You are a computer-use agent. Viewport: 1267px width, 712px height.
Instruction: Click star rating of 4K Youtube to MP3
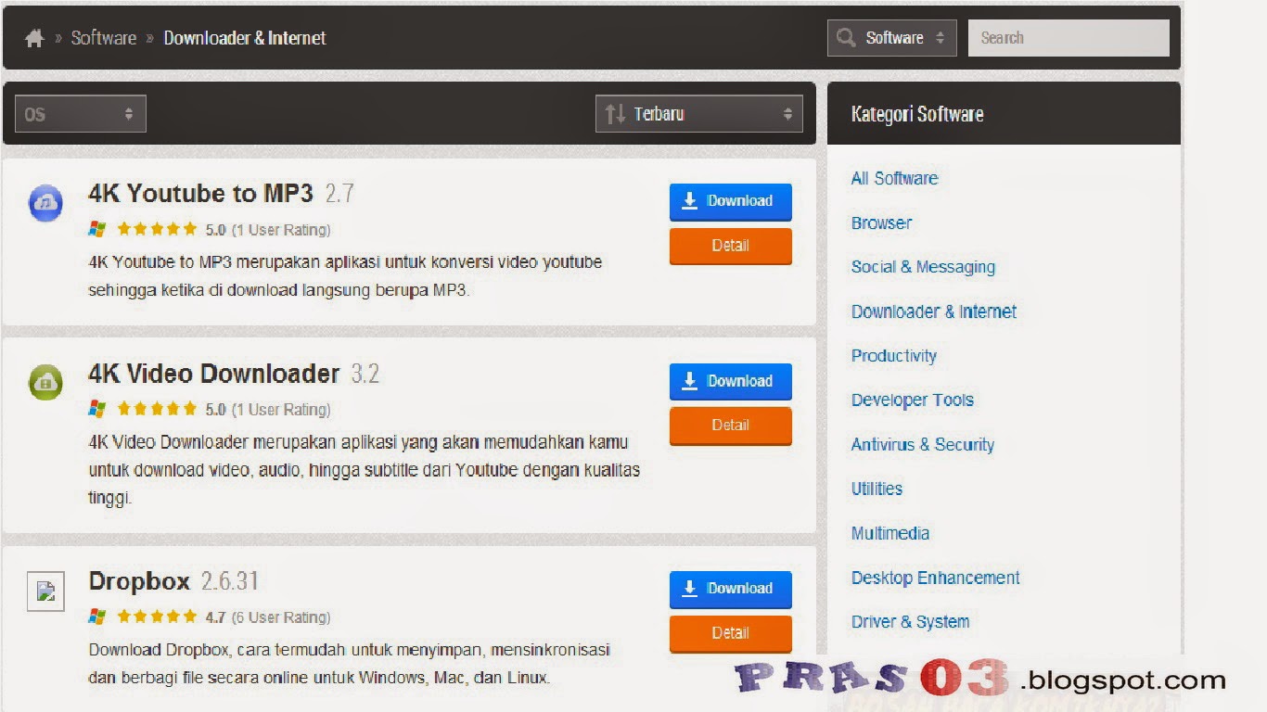[x=157, y=229]
